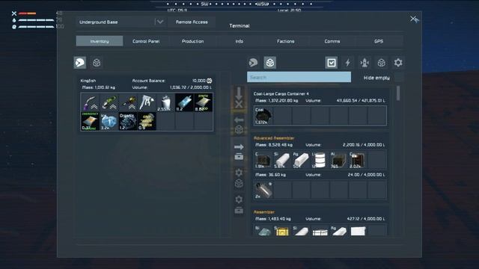Click the withdraw left-arrow cube icon
The width and height of the screenshot is (479, 269).
pos(239,125)
